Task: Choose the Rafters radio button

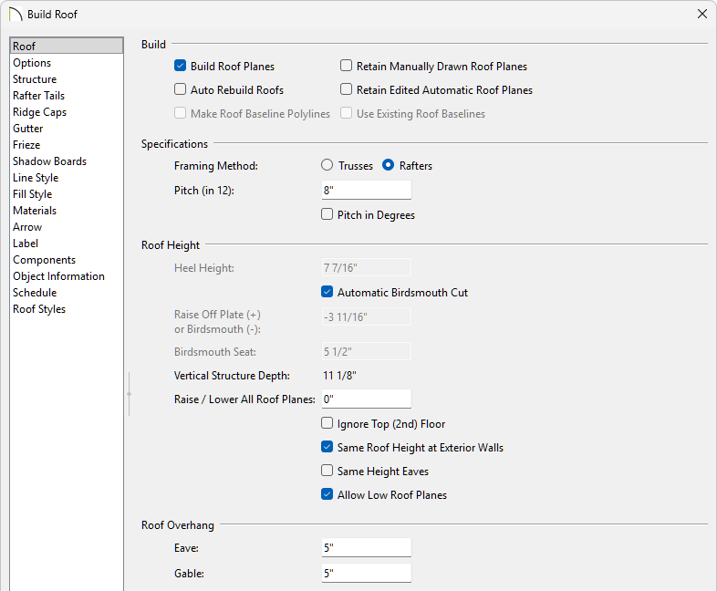Action: click(388, 166)
